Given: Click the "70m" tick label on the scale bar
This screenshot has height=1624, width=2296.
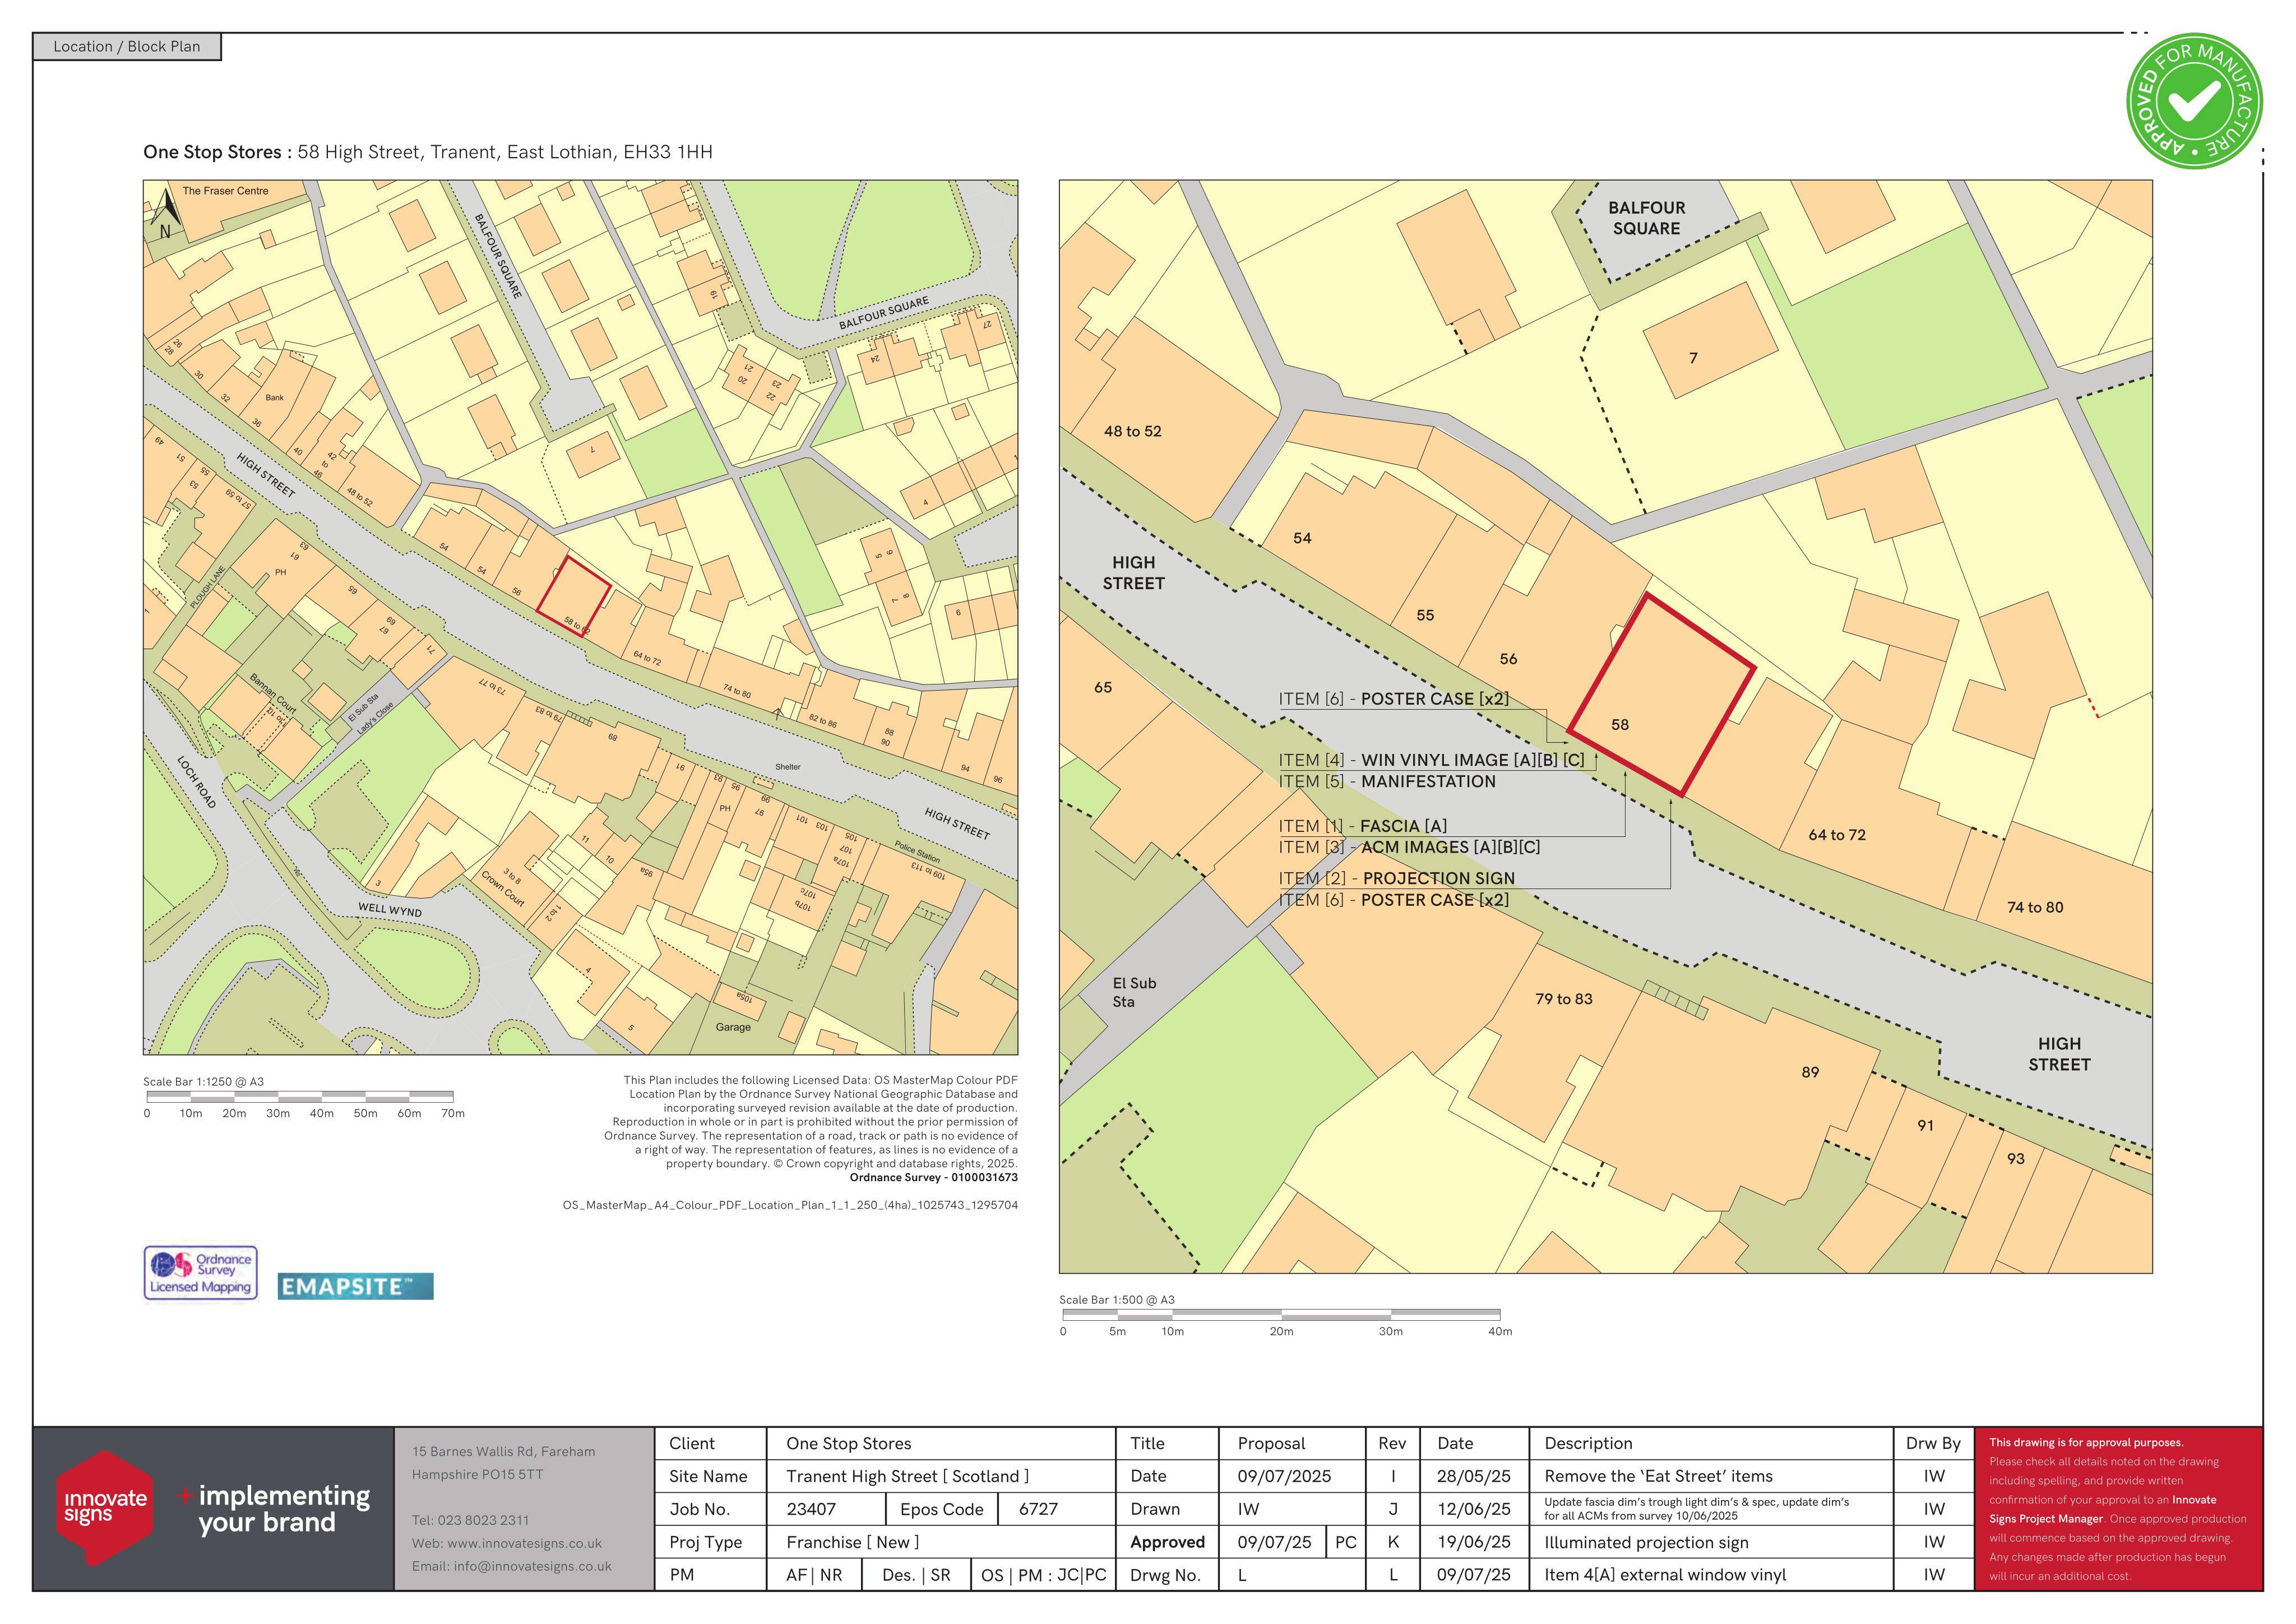Looking at the screenshot, I should pos(453,1113).
